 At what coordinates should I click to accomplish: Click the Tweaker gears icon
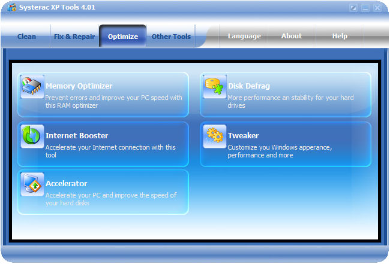click(x=215, y=136)
